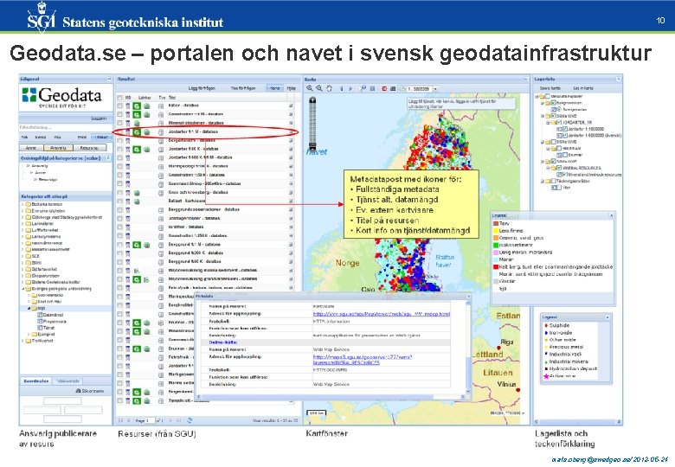Click the globe icon on Ballast - Kartvisare row
The image size is (675, 467).
137,202
